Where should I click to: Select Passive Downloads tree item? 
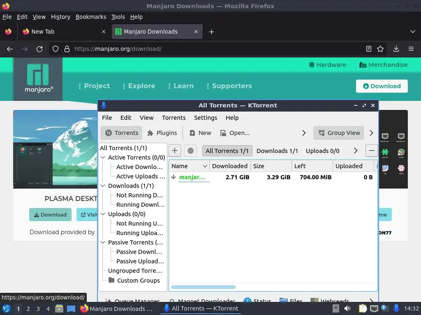pyautogui.click(x=139, y=252)
